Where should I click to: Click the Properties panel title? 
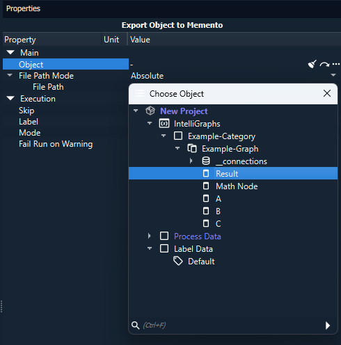[23, 8]
